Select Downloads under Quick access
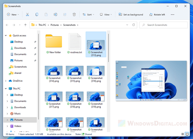Image resolution: width=193 pixels, height=139 pixels. click(x=20, y=48)
